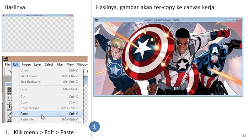
Task: Choose Cut in the Edit menu
Action: pos(47,97)
